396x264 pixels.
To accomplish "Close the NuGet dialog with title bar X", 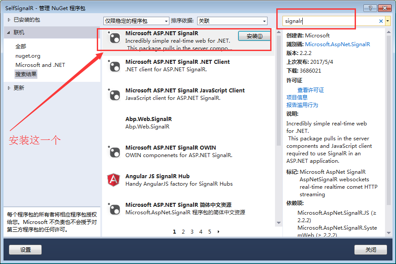I will coord(385,8).
